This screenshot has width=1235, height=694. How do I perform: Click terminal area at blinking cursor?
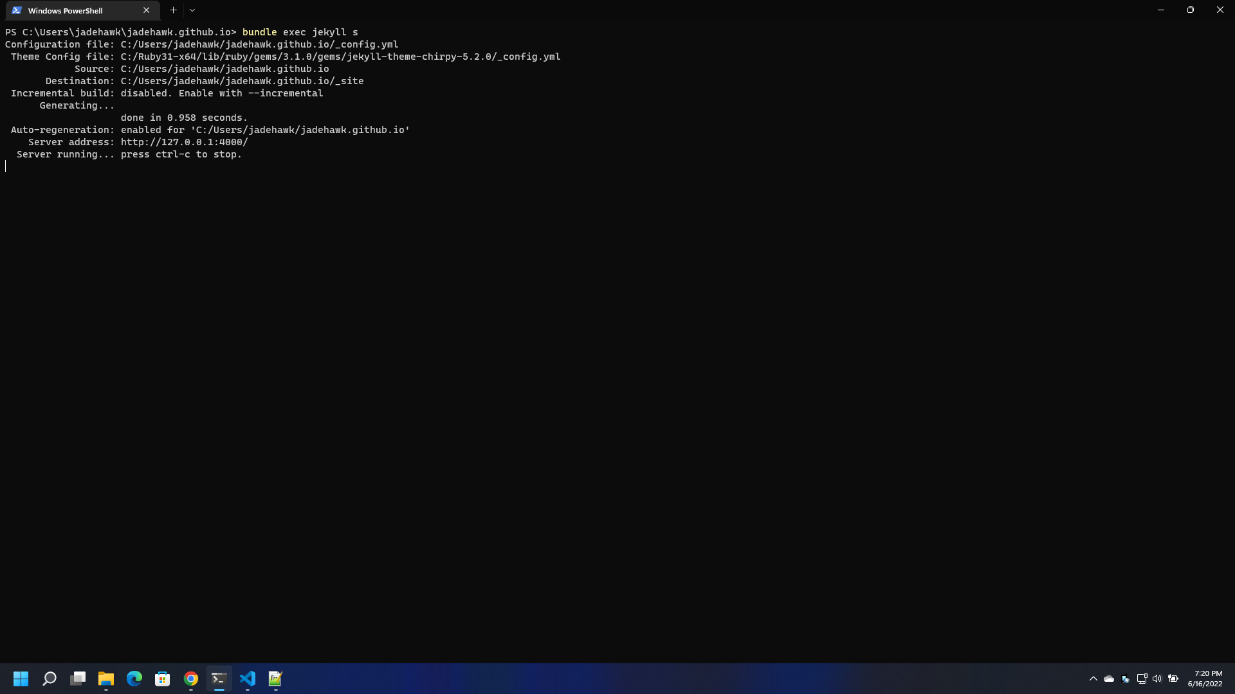point(6,166)
